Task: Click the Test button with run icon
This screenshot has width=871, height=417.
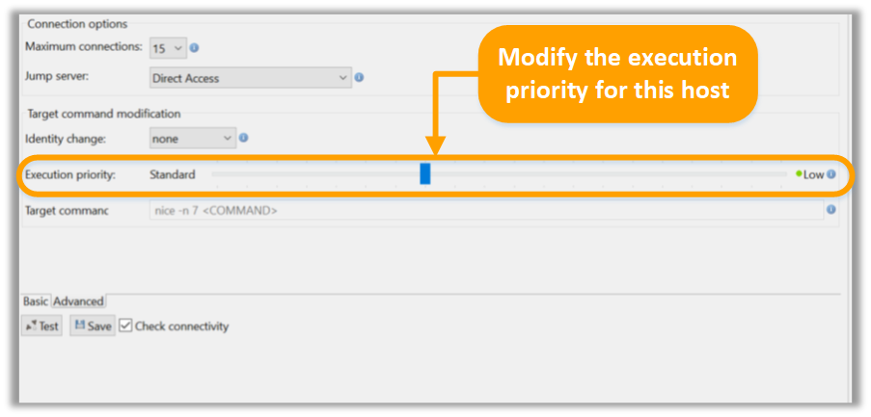Action: (x=41, y=326)
